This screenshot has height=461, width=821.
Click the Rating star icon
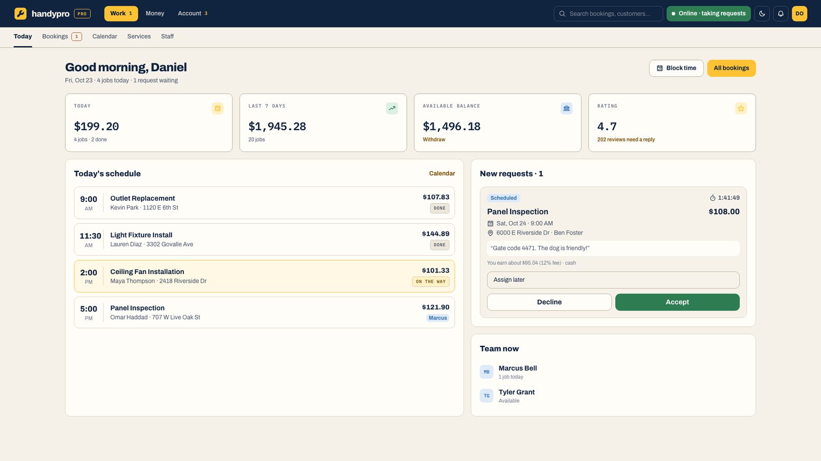pos(741,108)
